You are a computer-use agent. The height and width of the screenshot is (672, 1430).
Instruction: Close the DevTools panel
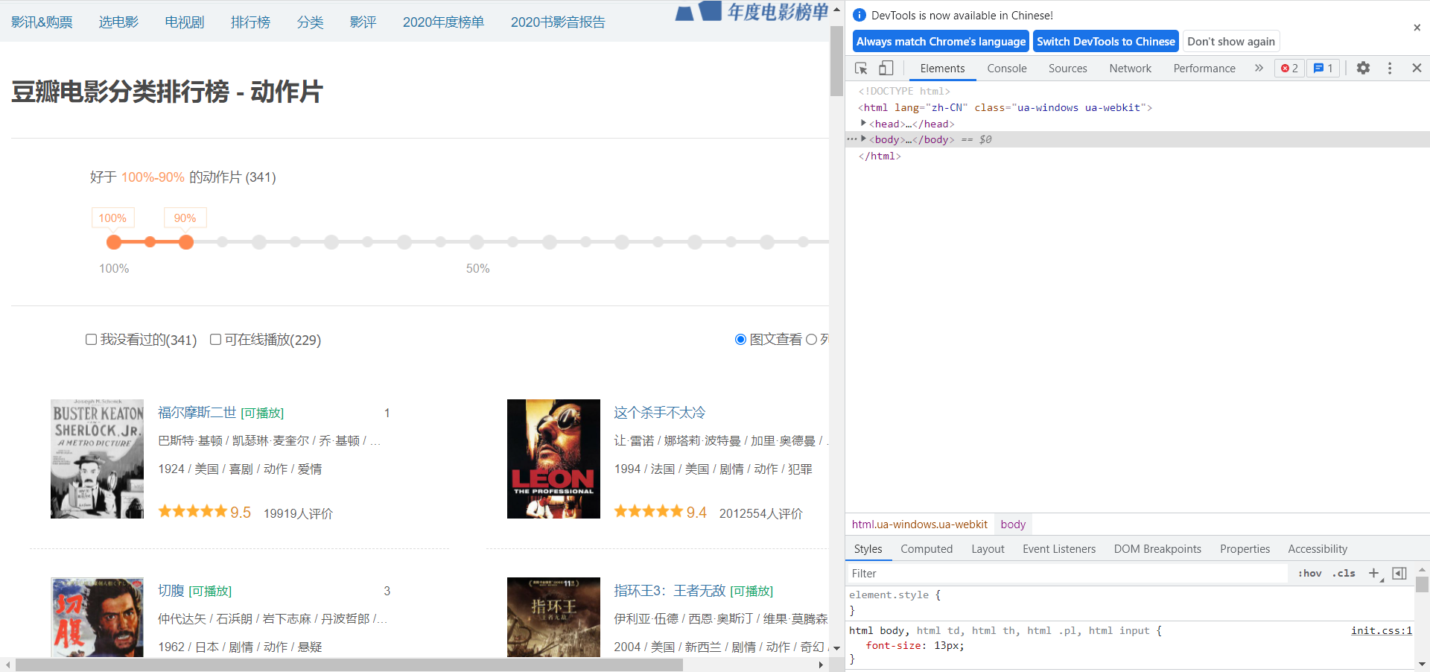[x=1417, y=68]
